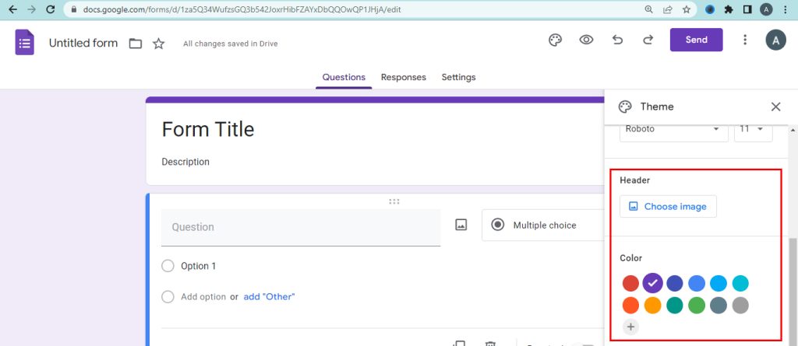Click the Move to folder icon

[136, 44]
